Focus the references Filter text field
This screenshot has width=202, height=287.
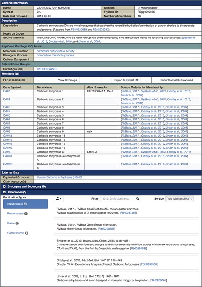click(x=118, y=198)
